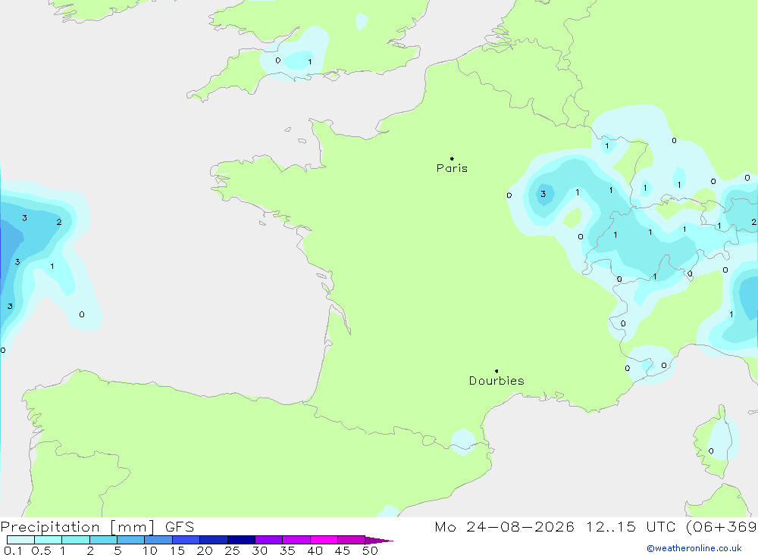Click the 25 legend scale value

[x=232, y=550]
